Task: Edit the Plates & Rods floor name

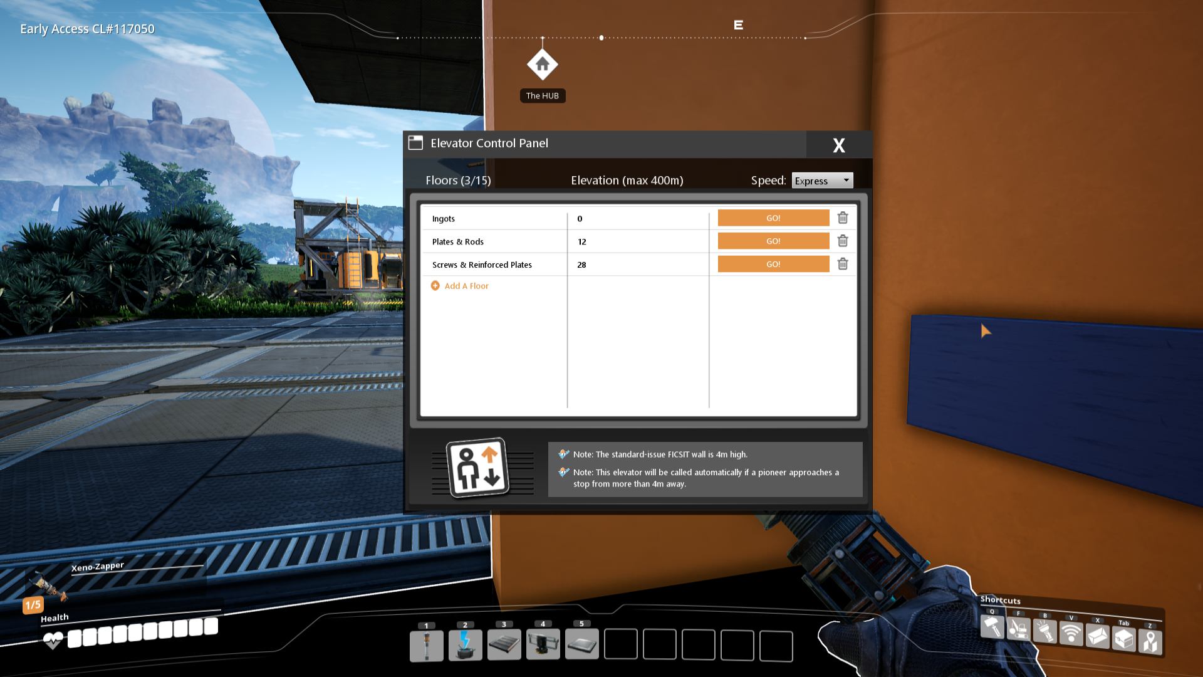Action: point(494,242)
